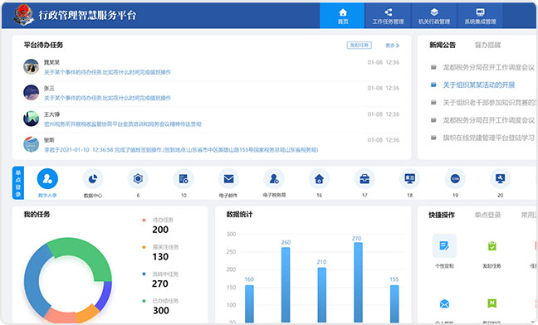538x325 pixels.
Task: Click the 数据统计 panel heading
Action: [239, 215]
